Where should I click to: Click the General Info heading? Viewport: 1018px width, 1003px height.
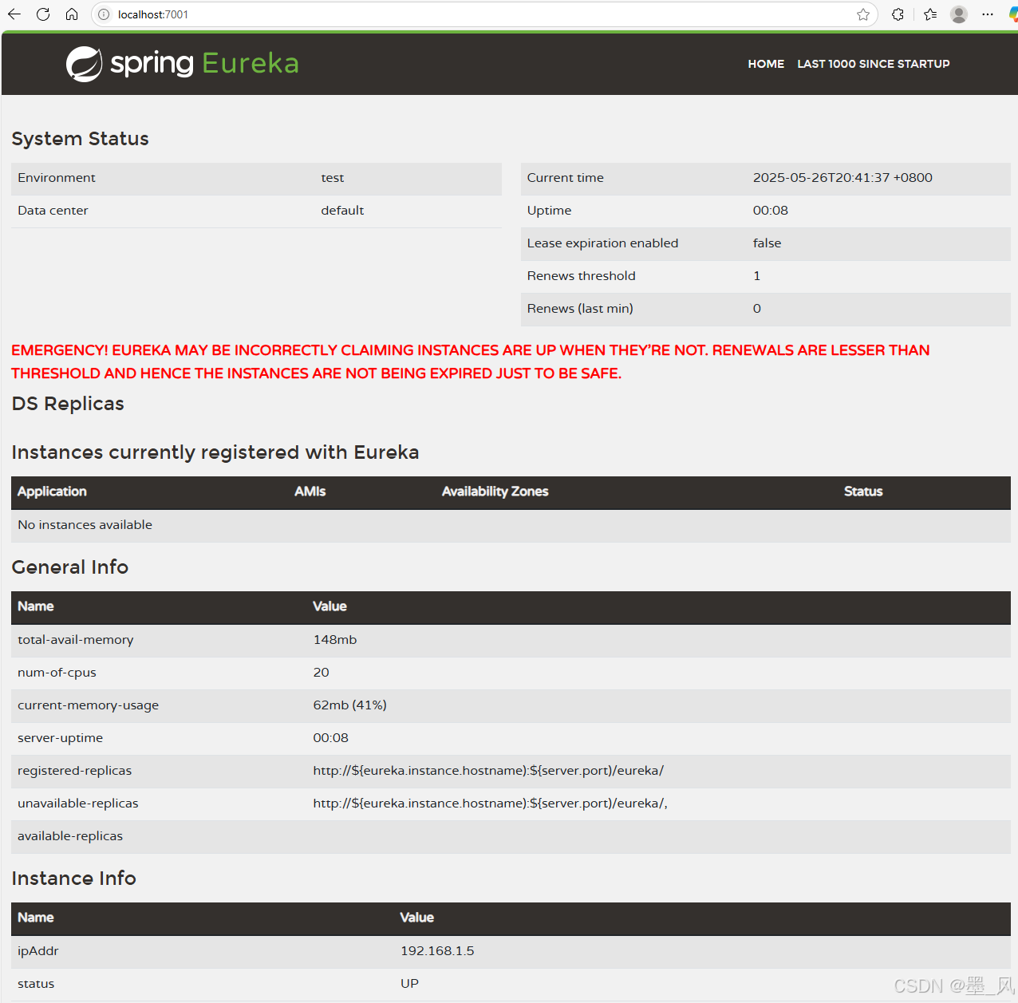[x=69, y=567]
